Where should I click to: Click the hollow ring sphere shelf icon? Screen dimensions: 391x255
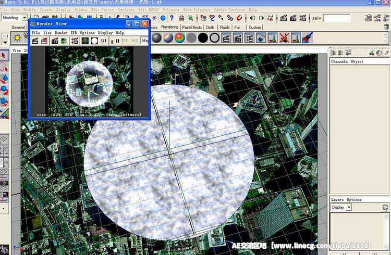[x=214, y=38]
